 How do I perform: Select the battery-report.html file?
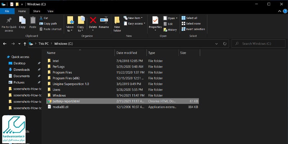[122, 101]
